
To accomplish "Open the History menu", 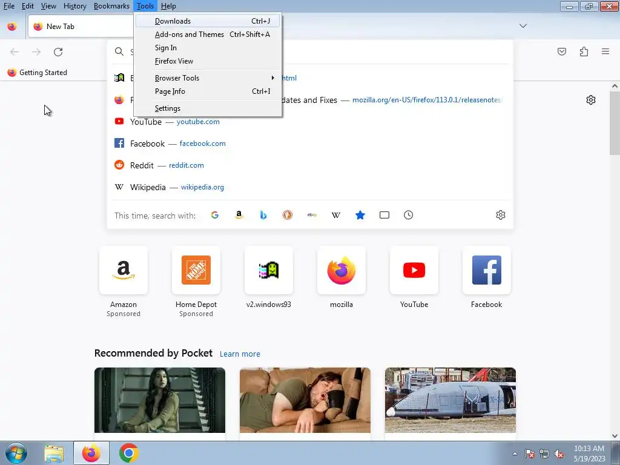I will [x=74, y=6].
